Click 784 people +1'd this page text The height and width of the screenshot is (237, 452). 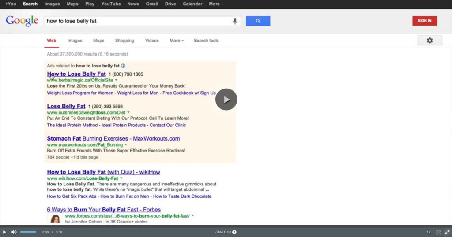coord(73,157)
